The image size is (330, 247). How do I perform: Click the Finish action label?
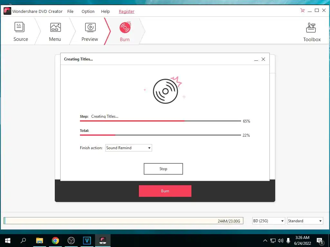point(91,148)
